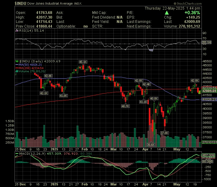Click the 40.8K annotation
Viewport: 217px width, 187px height.
click(x=154, y=99)
